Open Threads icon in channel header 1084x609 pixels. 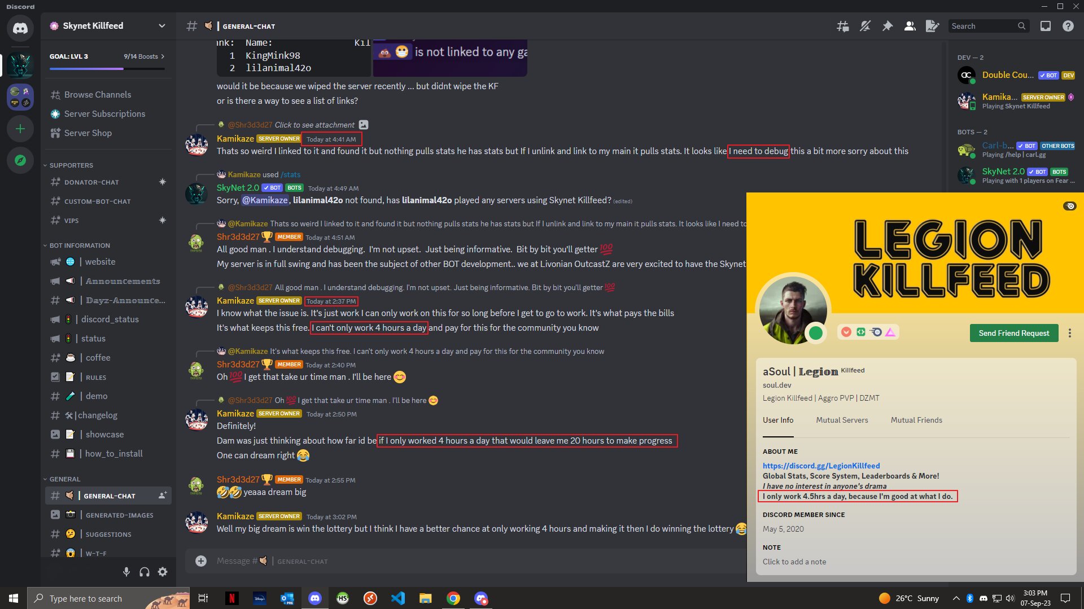tap(842, 26)
